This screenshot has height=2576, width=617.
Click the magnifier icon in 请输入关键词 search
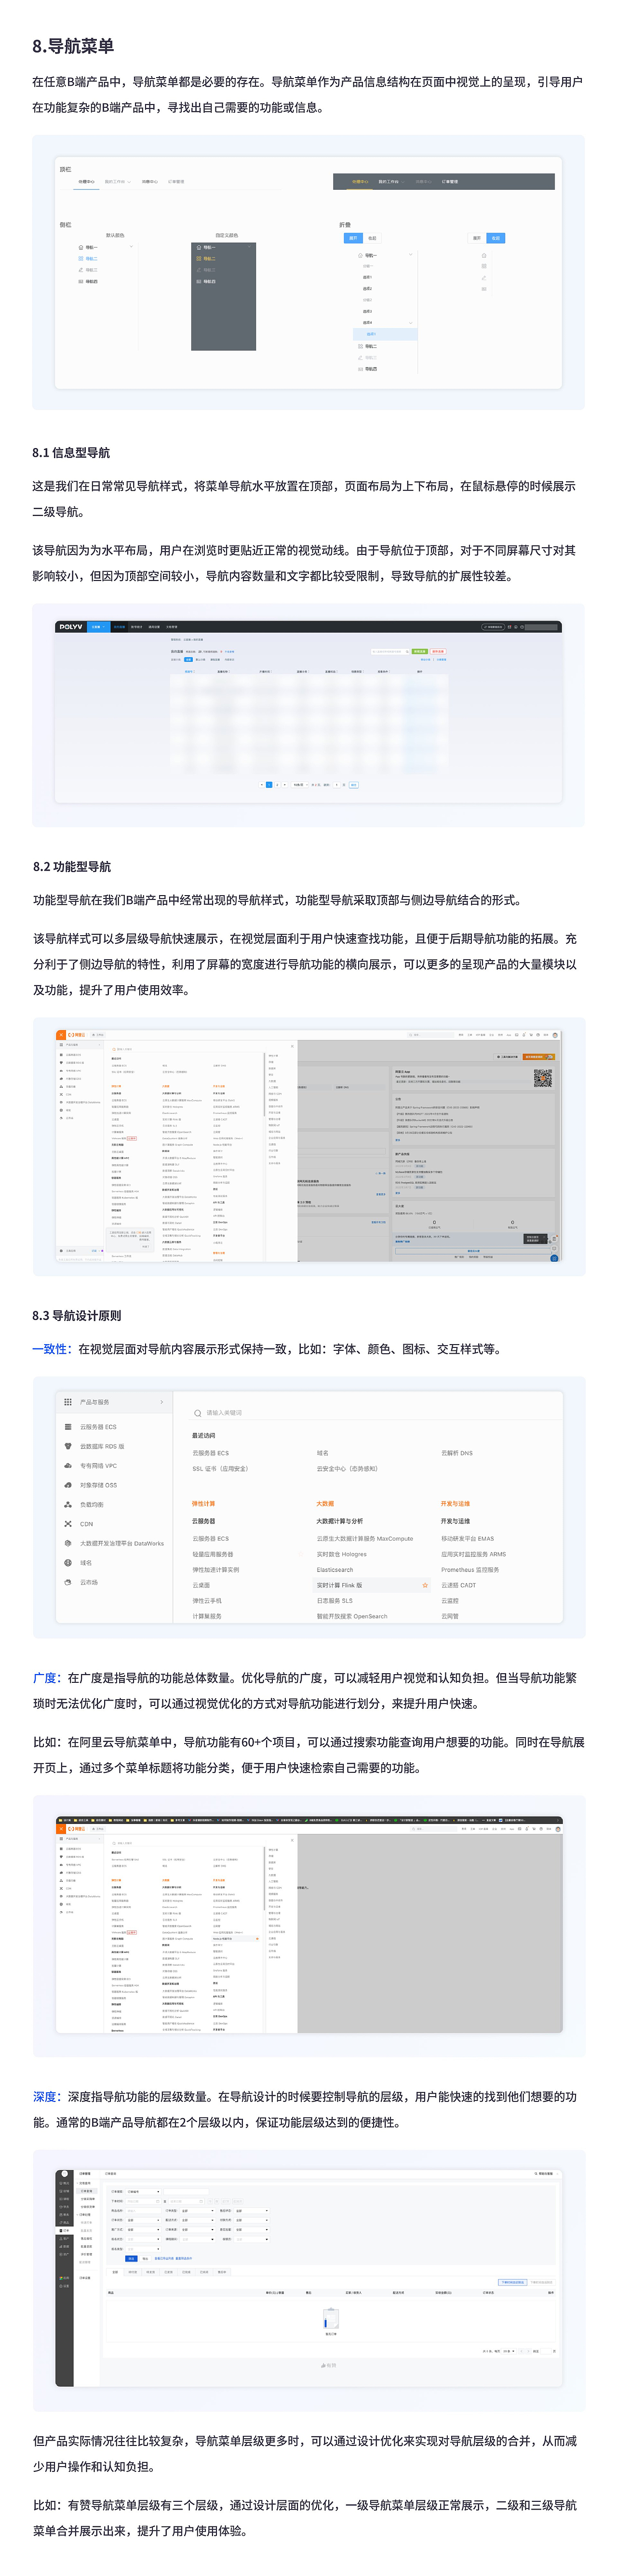[x=197, y=1413]
